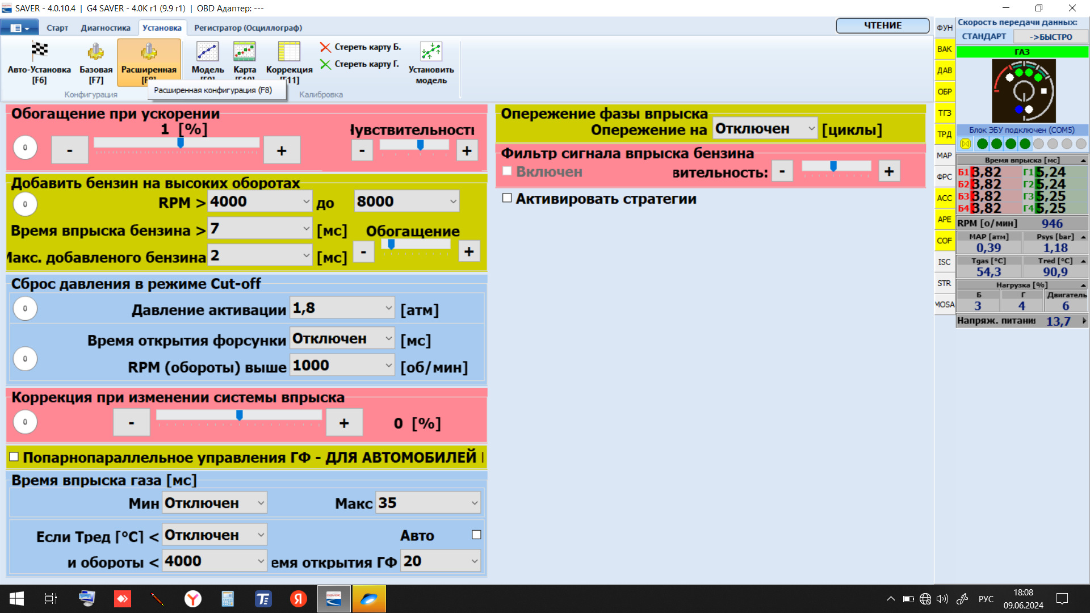Screen dimensions: 1090x613
Task: Open the calculator in the Windows taskbar
Action: pos(228,599)
